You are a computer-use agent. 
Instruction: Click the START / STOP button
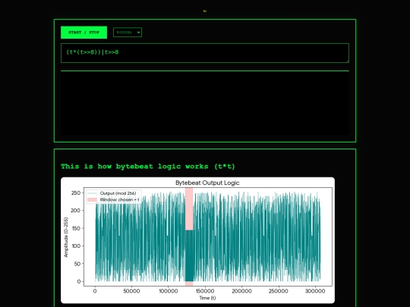(84, 33)
